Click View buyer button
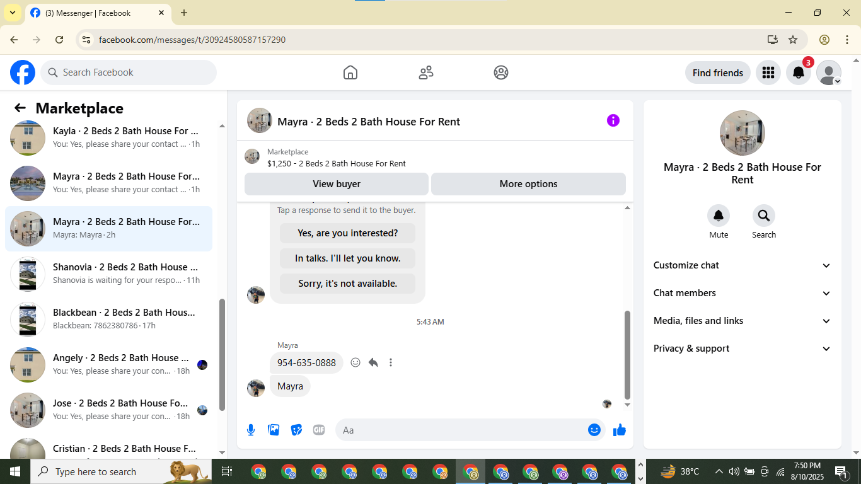861x484 pixels. pyautogui.click(x=337, y=184)
